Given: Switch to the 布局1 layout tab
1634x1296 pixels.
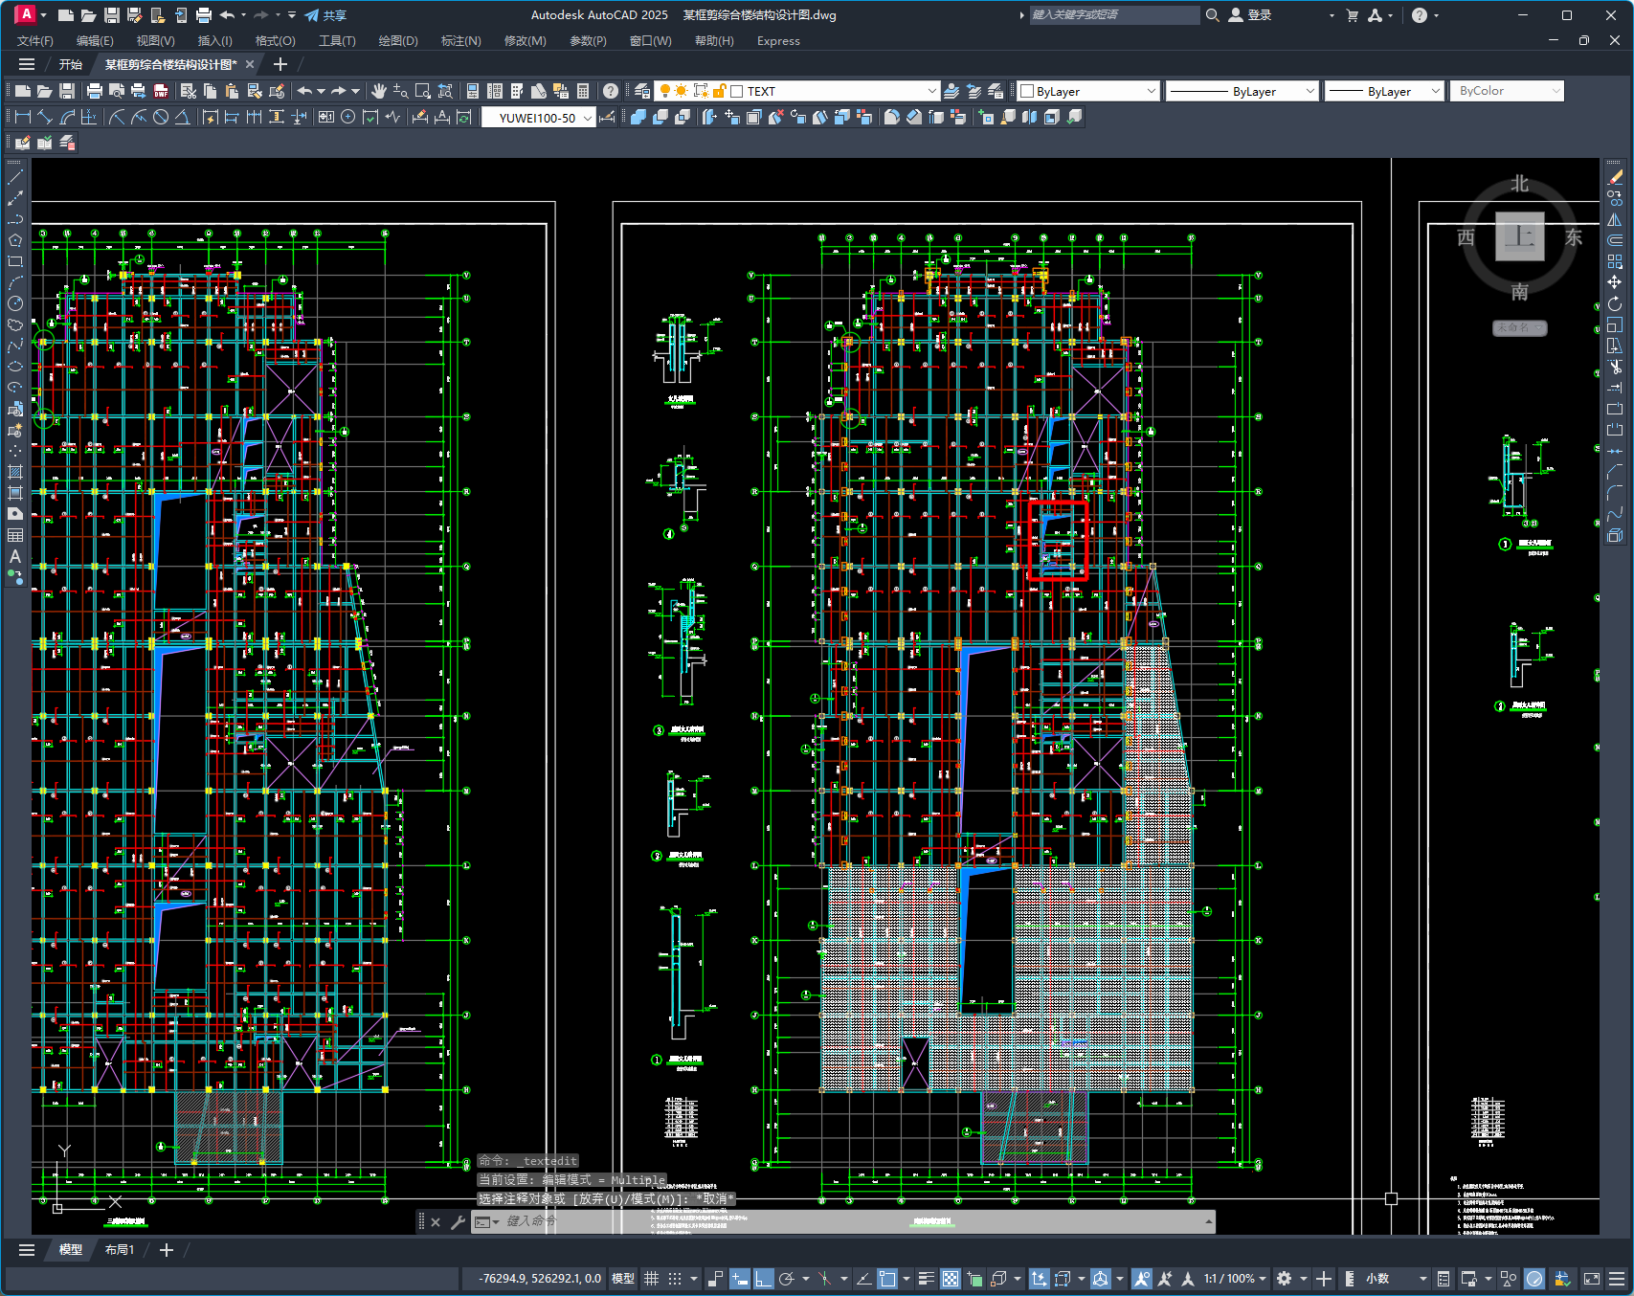Looking at the screenshot, I should (119, 1250).
